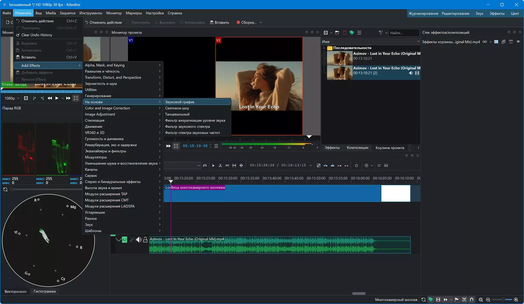Image resolution: width=524 pixels, height=304 pixels.
Task: Select the razor (scissors) tool in timeline toolbar
Action: point(220,165)
